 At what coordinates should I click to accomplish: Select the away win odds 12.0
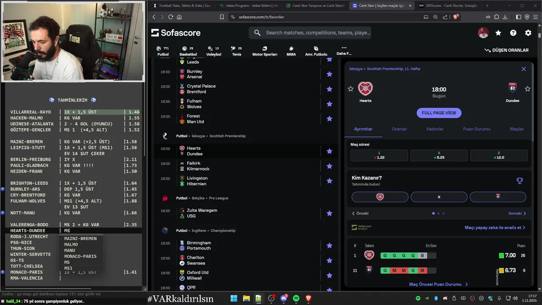499,155
